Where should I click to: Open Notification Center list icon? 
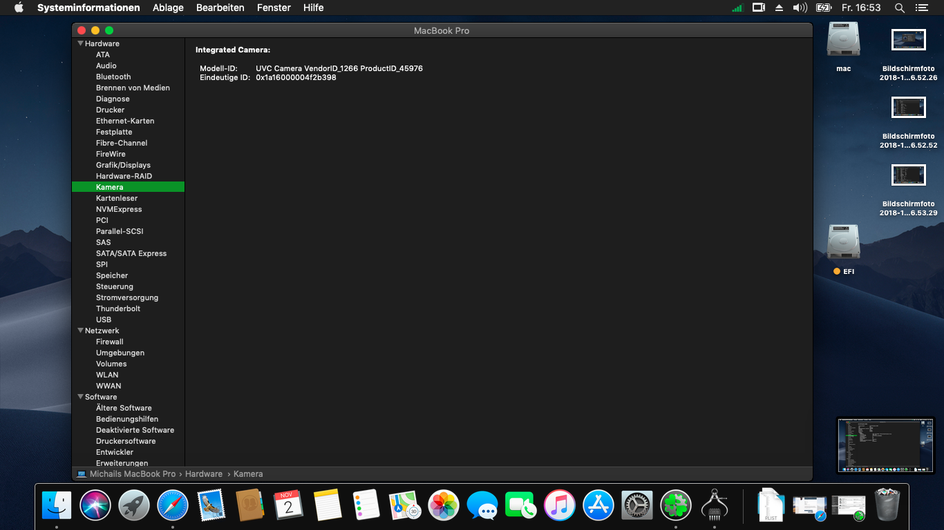[921, 8]
